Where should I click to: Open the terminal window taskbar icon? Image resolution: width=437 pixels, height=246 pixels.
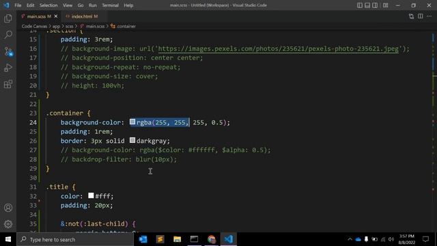click(x=194, y=239)
